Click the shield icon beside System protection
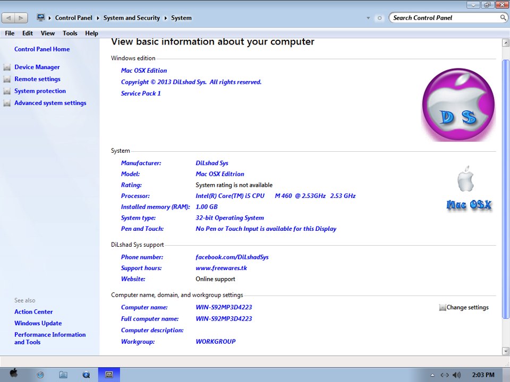This screenshot has height=382, width=510. click(7, 91)
